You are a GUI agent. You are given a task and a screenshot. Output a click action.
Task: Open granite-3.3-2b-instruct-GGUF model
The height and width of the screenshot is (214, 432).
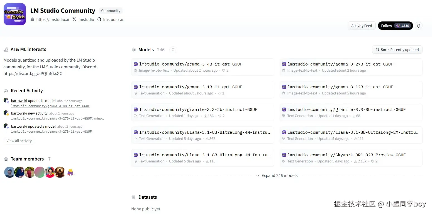point(202,112)
